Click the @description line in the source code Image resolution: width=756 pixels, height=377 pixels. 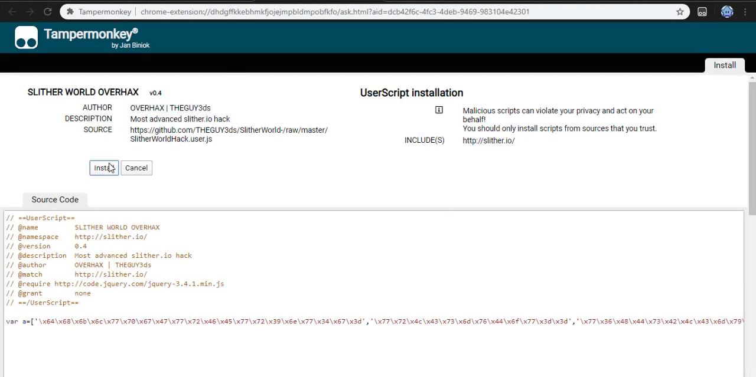(99, 255)
